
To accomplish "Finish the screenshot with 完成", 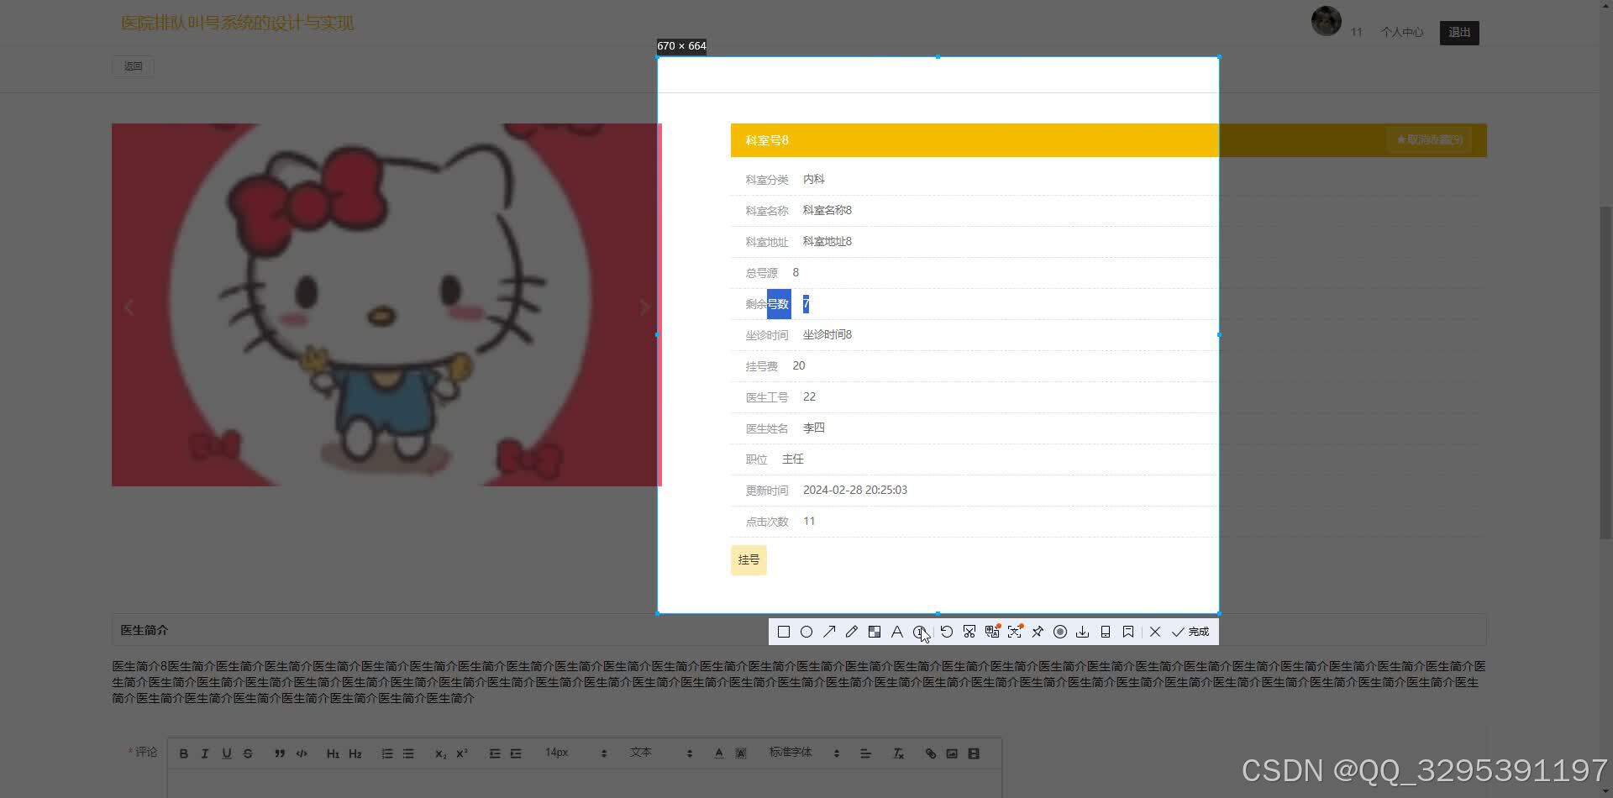I will point(1190,632).
